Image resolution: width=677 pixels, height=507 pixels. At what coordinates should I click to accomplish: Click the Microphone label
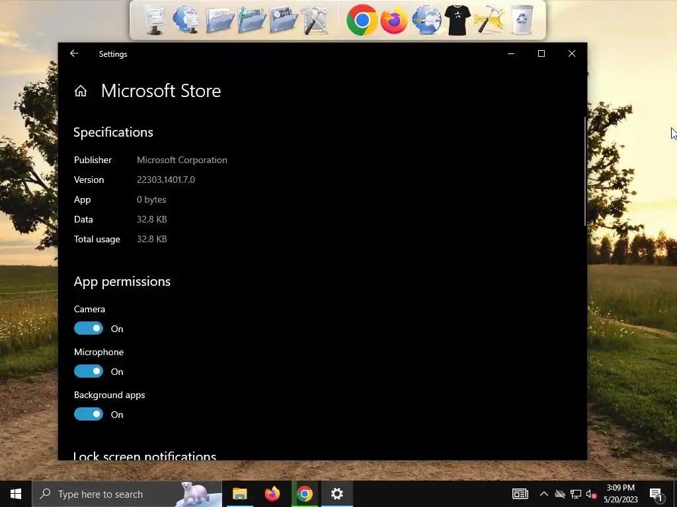99,353
